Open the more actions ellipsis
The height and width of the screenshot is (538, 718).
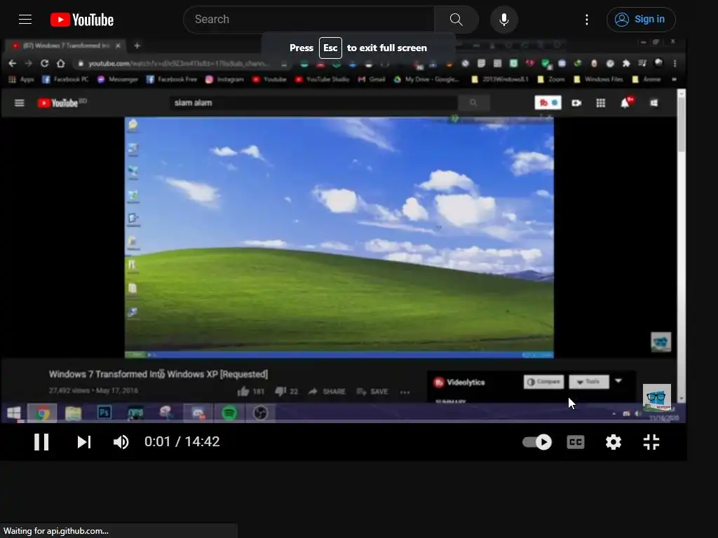pos(405,392)
